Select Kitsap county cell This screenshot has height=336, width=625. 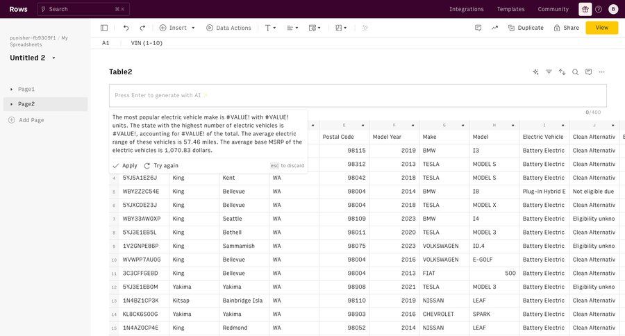[x=194, y=301]
